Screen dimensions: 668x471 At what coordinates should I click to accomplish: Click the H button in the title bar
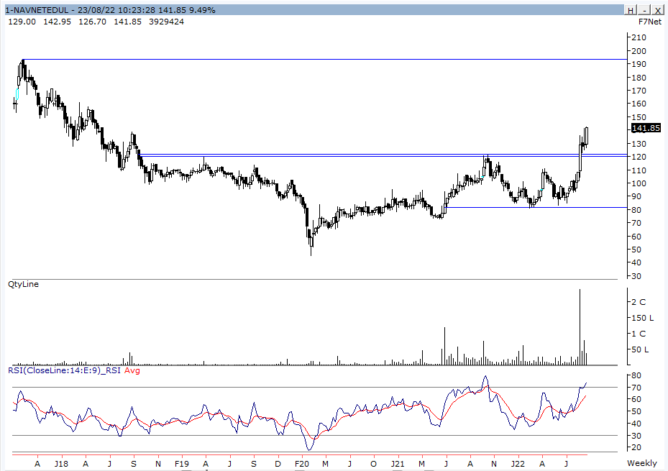click(631, 10)
